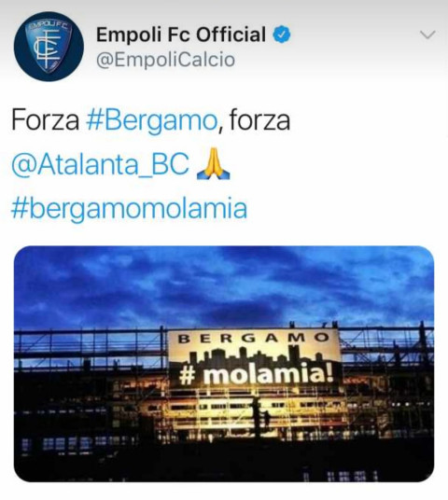This screenshot has width=448, height=500.
Task: Open the Empoli Fc Official display name
Action: (181, 35)
